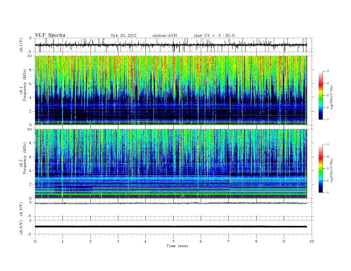Click the "Time (min)" axis title

[x=177, y=246]
